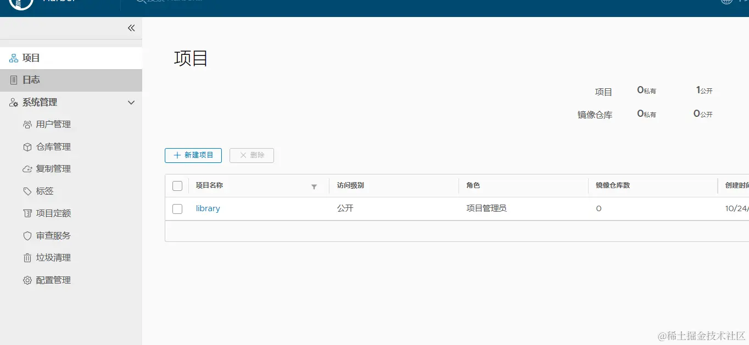Toggle the select-all checkbox in table header
The width and height of the screenshot is (749, 345).
(x=177, y=186)
